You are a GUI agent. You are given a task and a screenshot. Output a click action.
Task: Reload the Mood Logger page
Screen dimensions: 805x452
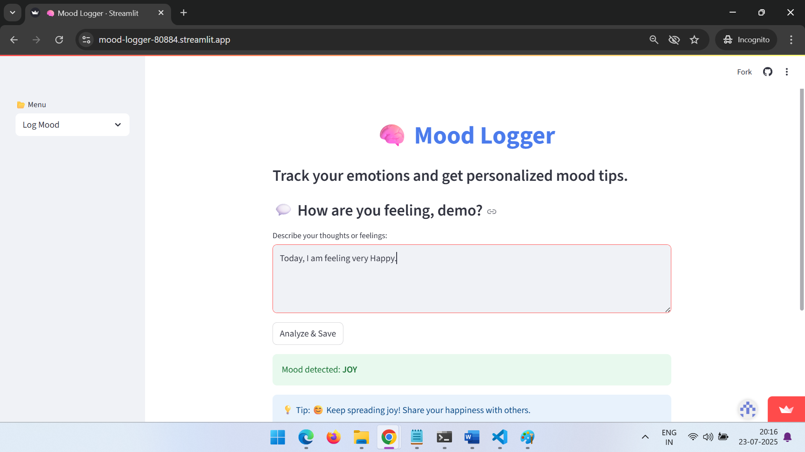pos(59,40)
